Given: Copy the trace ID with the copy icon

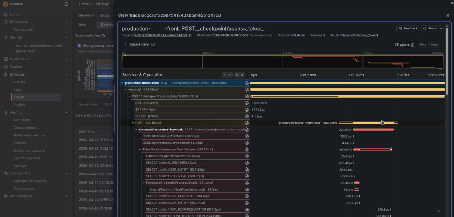Looking at the screenshot, I should pyautogui.click(x=190, y=35).
